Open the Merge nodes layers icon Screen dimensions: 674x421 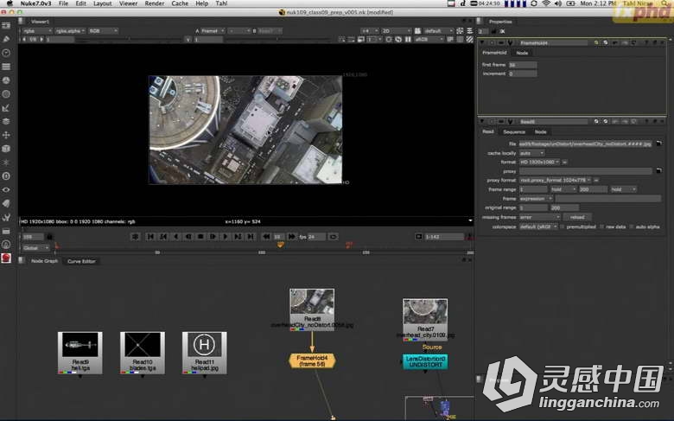(6, 121)
